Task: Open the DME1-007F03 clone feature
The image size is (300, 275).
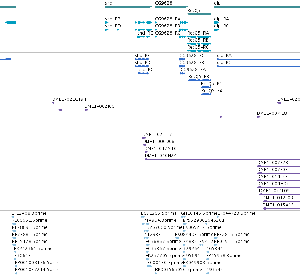Action: click(x=278, y=173)
